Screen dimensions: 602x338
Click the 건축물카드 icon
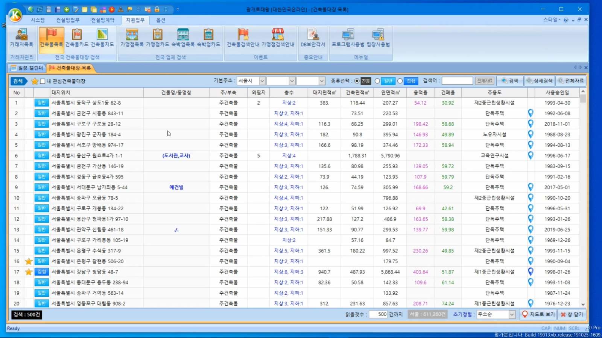[x=77, y=38]
